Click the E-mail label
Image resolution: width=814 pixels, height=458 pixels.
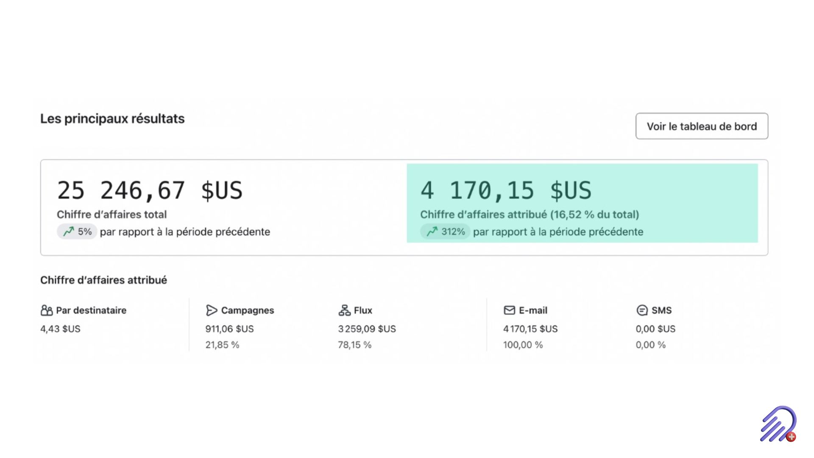(533, 310)
